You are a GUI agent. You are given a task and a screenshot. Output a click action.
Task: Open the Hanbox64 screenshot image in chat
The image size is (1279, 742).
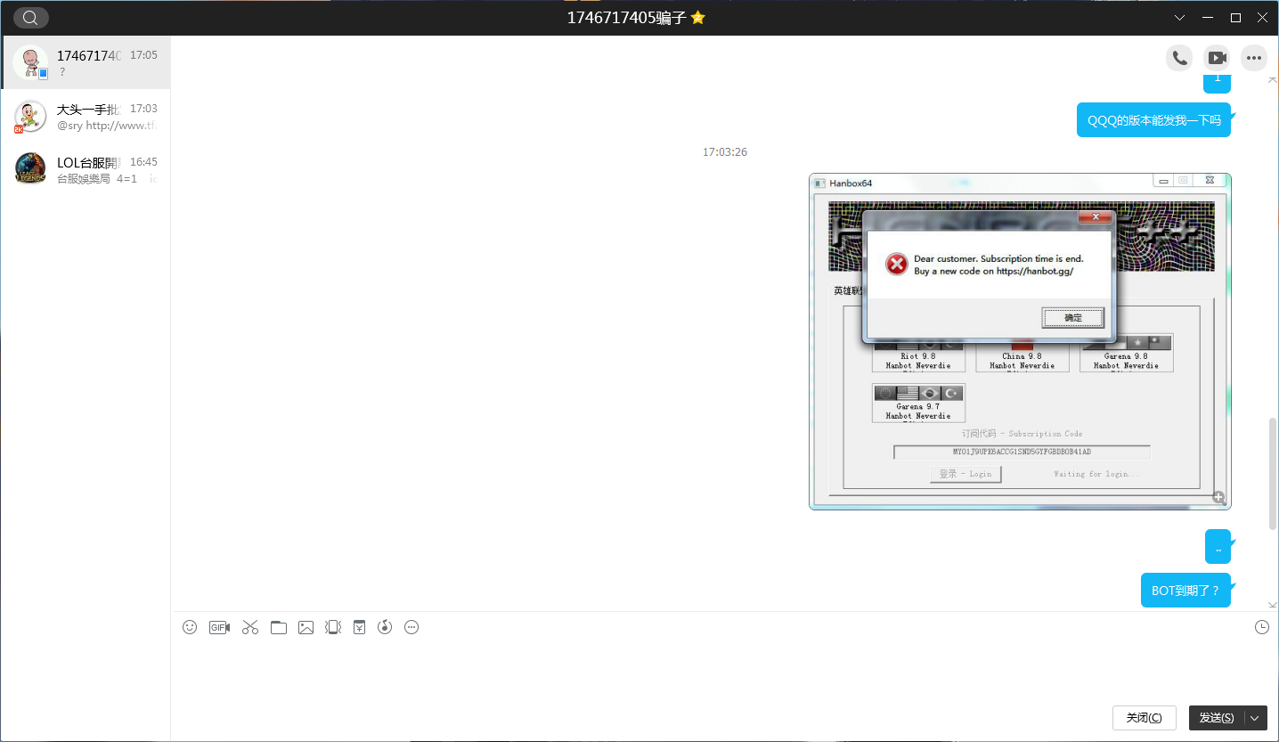[x=1020, y=341]
